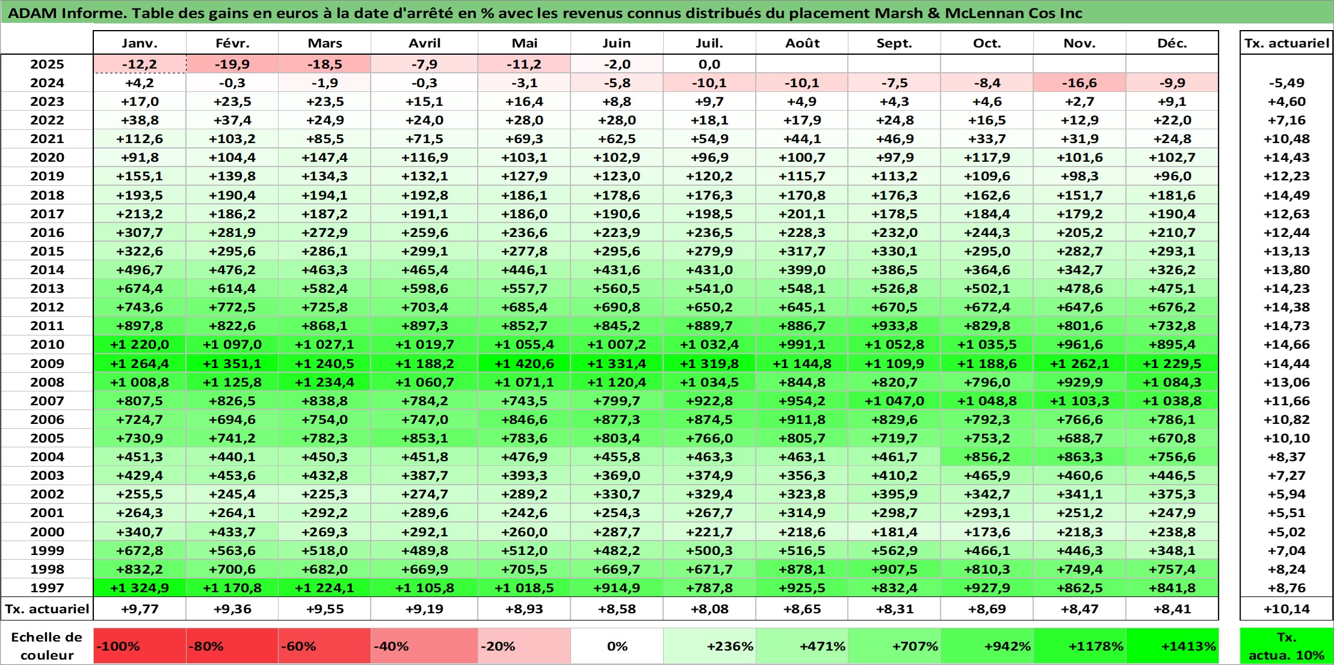Viewport: 1334px width, 665px height.
Task: Click cell +112,6 in January 2021
Action: click(x=140, y=139)
